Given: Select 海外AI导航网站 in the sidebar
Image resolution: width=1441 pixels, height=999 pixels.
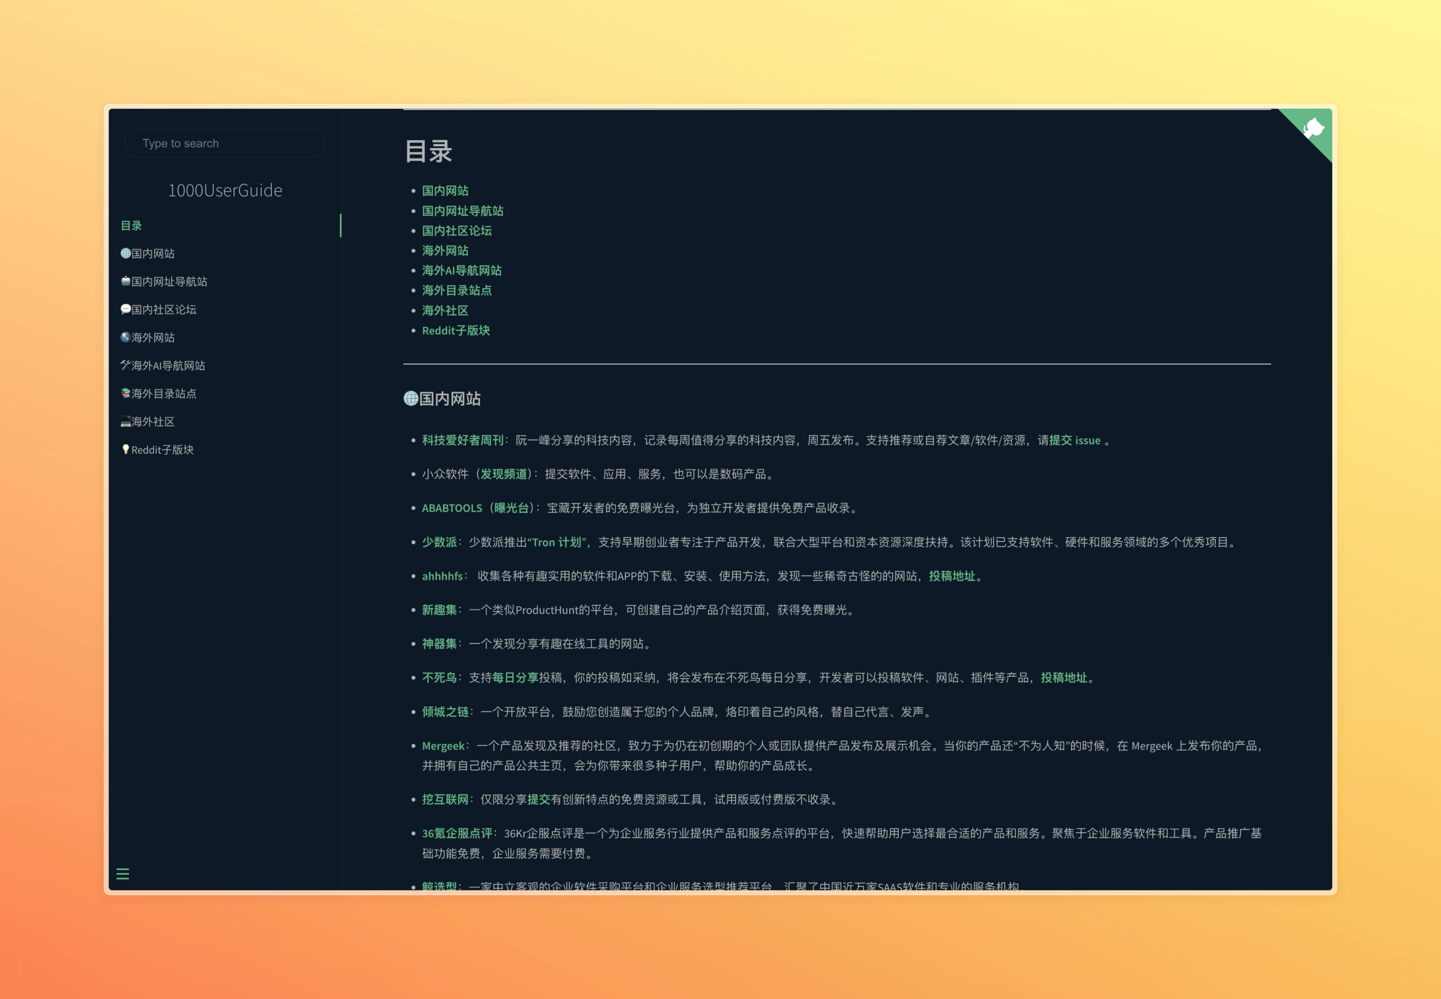Looking at the screenshot, I should pyautogui.click(x=163, y=365).
